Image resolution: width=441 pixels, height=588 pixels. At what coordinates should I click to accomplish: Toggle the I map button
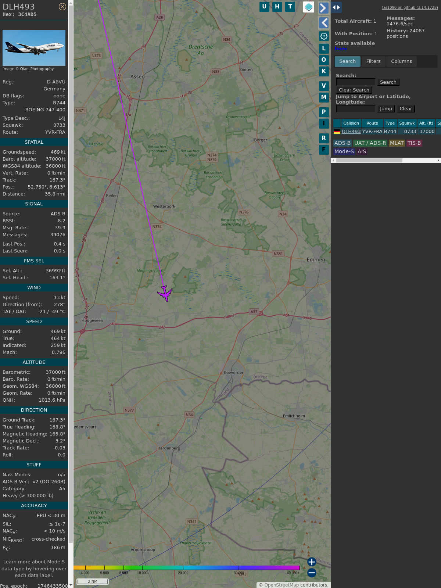coord(324,123)
